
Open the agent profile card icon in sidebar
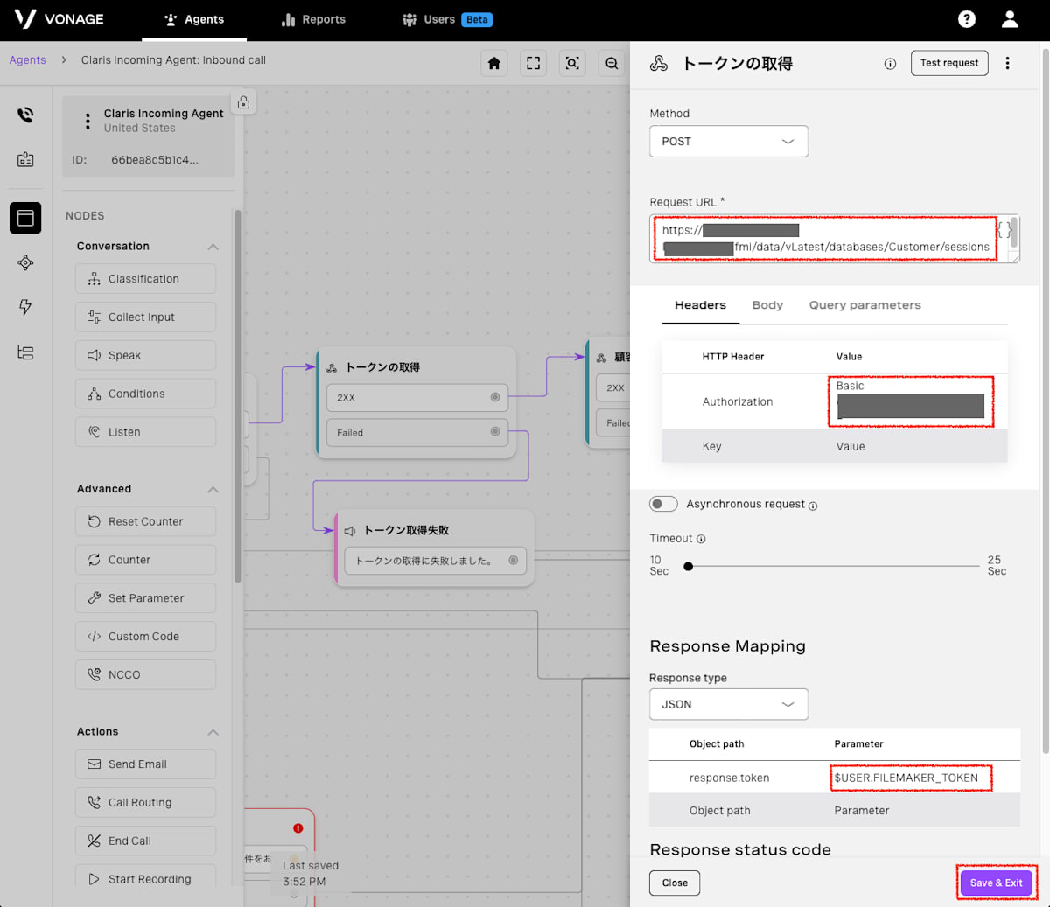[25, 159]
